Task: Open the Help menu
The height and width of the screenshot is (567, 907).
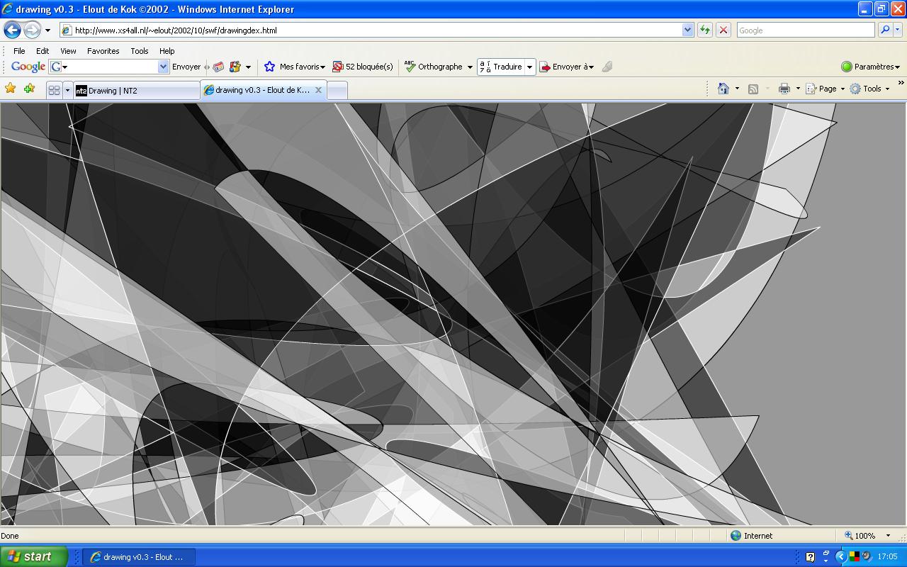Action: [x=167, y=51]
